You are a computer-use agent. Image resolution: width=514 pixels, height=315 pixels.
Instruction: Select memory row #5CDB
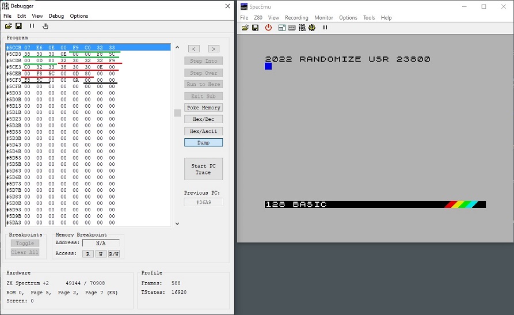(88, 60)
